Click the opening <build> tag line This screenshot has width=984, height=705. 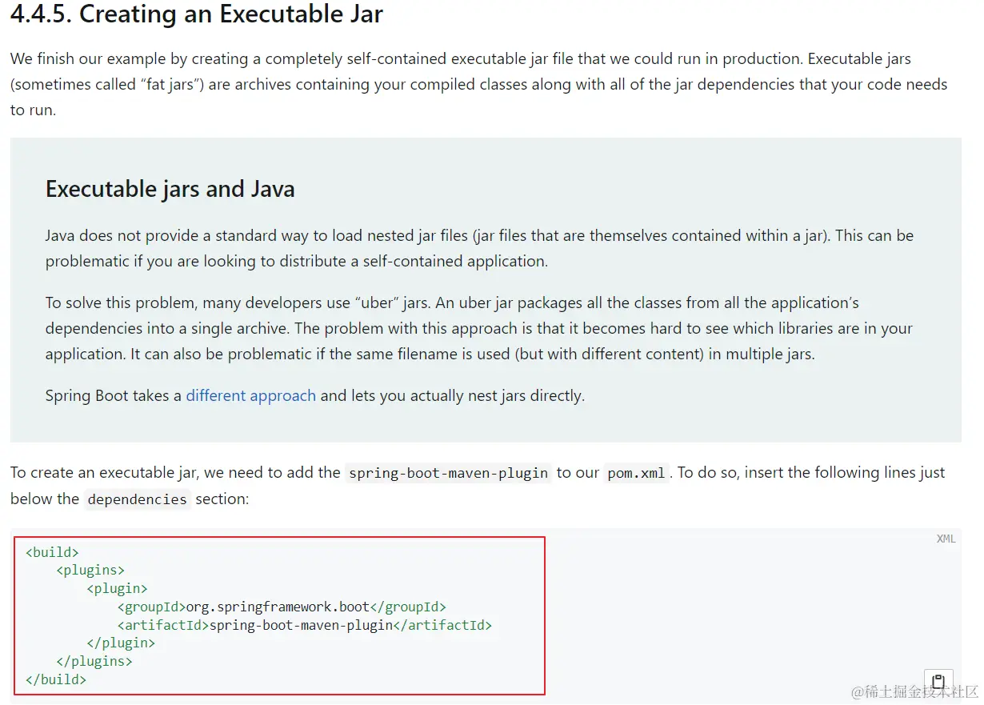pos(52,552)
